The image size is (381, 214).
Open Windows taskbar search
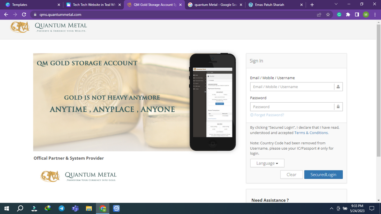[x=20, y=208]
